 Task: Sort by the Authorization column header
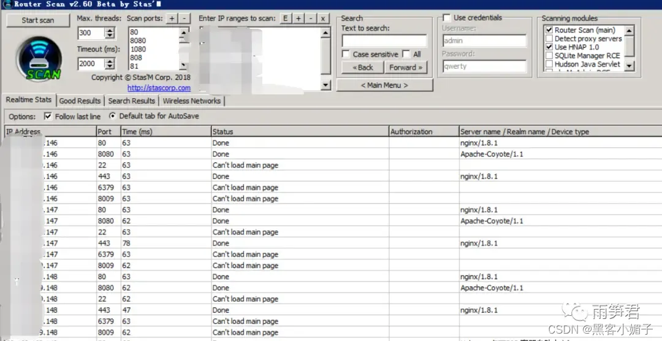tap(424, 131)
